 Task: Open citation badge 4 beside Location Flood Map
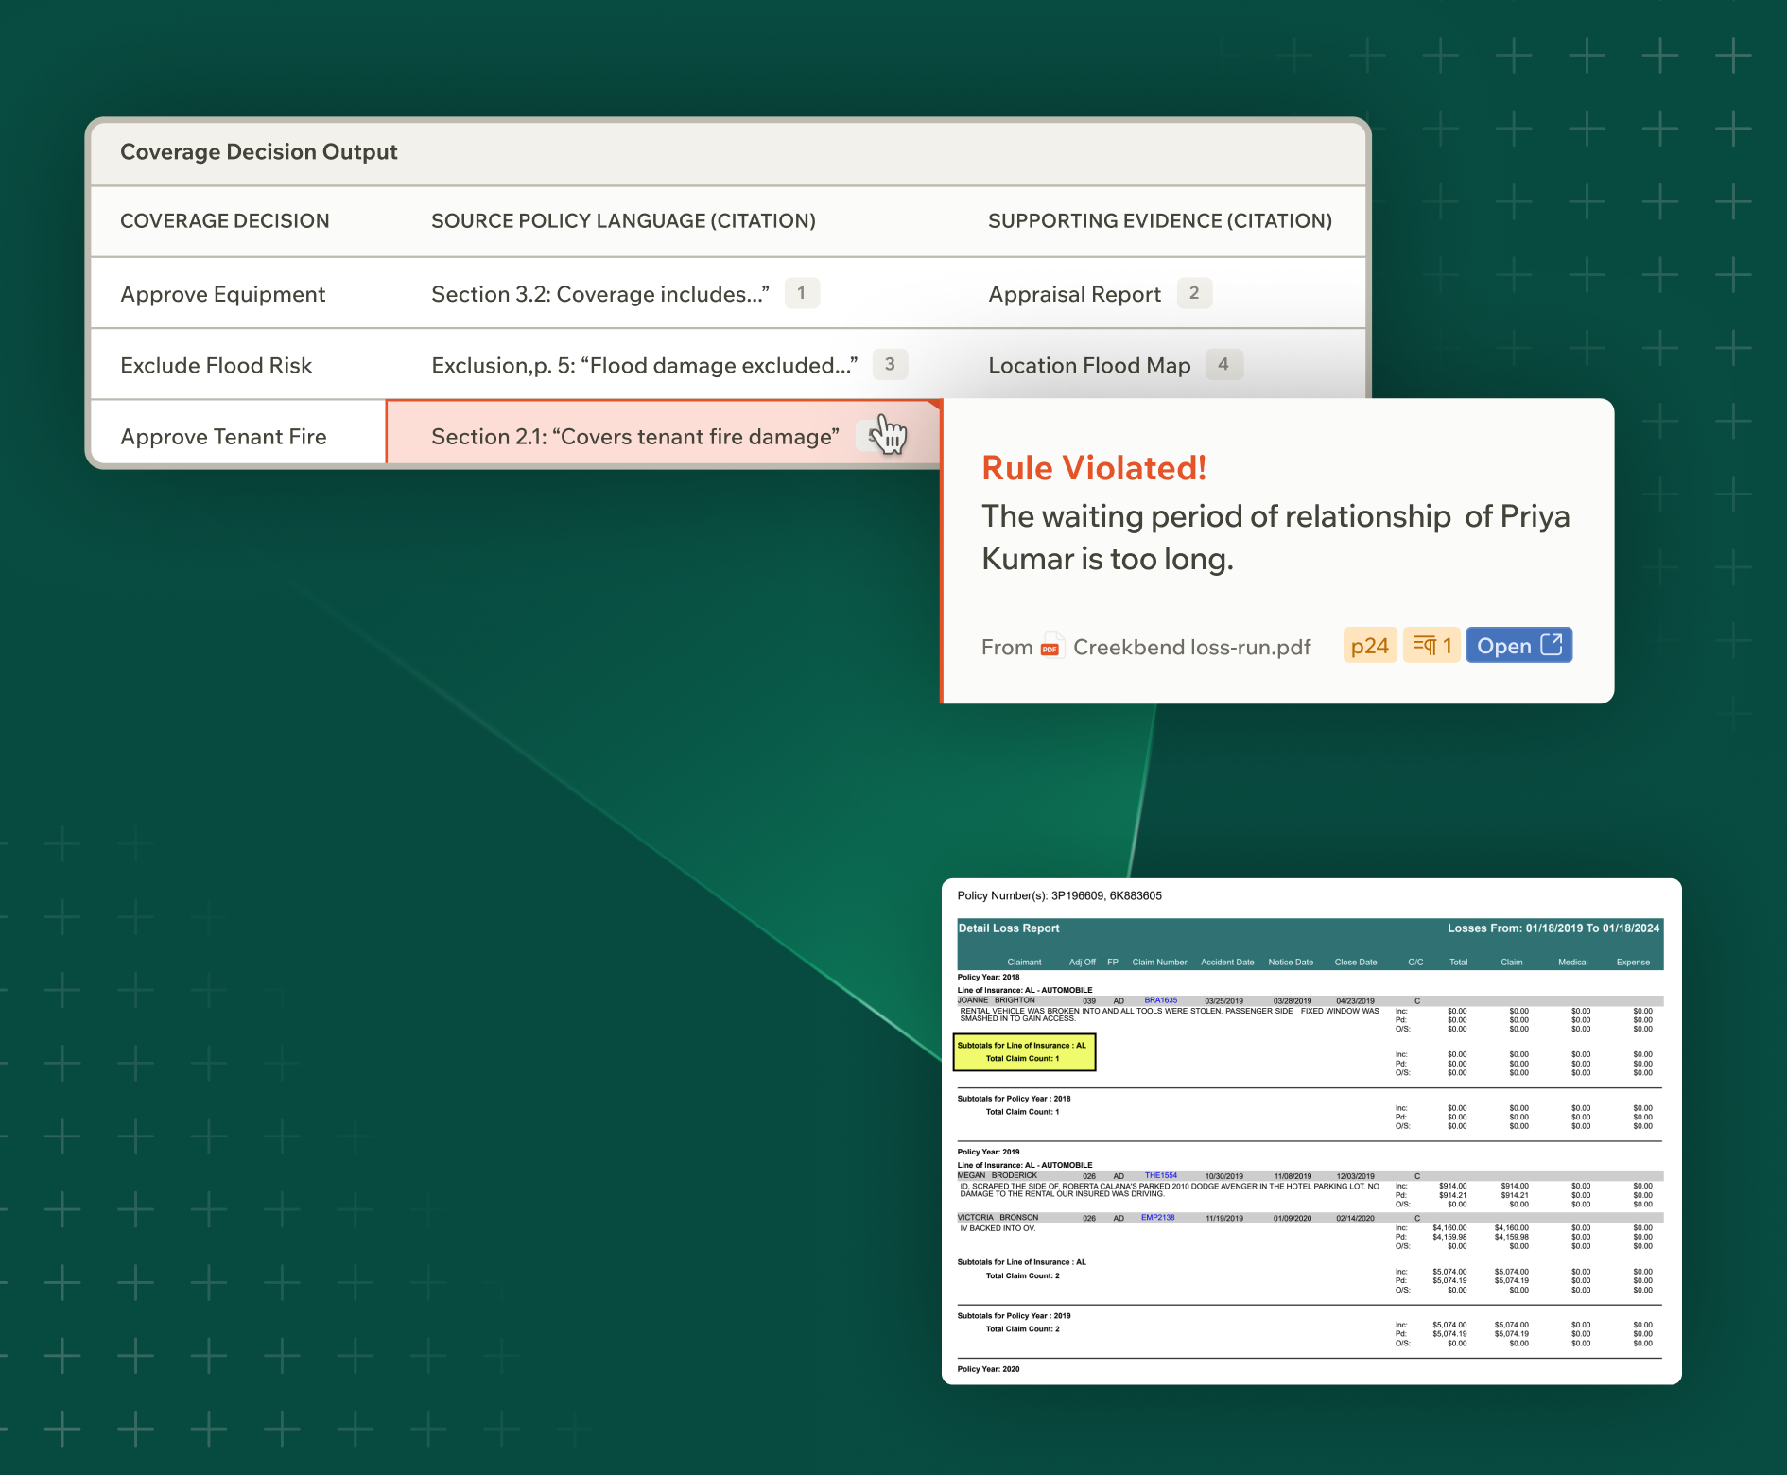coord(1223,364)
